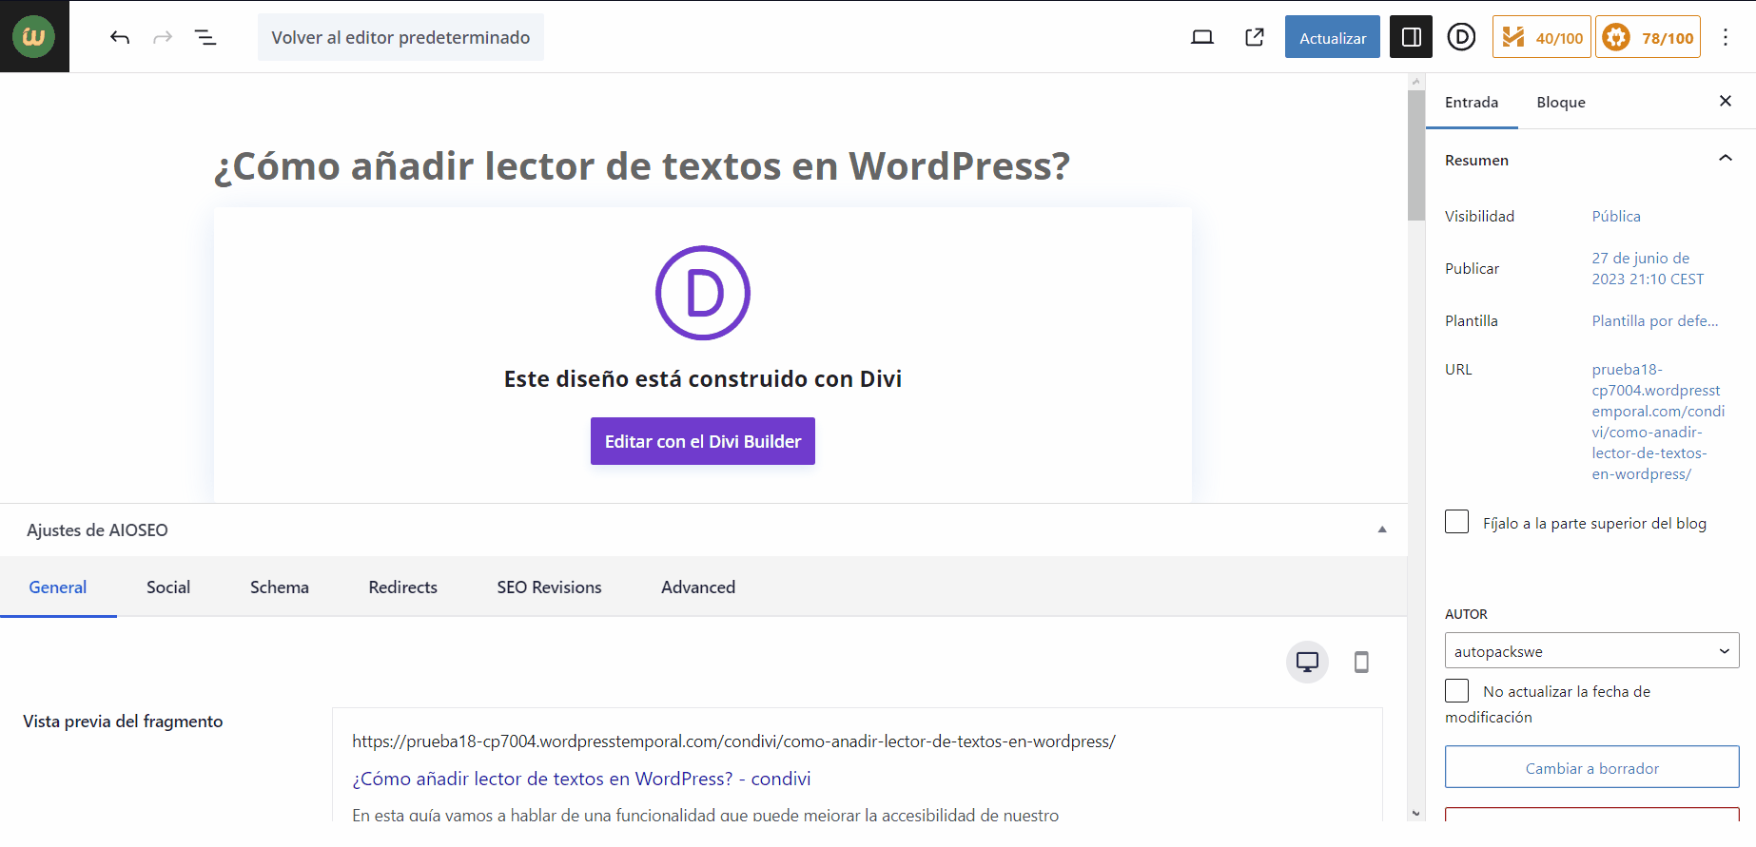Select mobile snippet preview icon

pos(1361,662)
